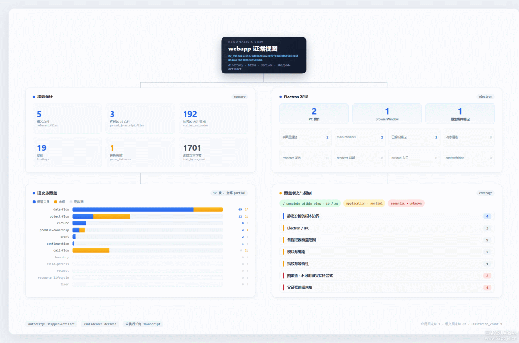
Task: Open the text_bytes_read card showing 1701
Action: coord(213,152)
